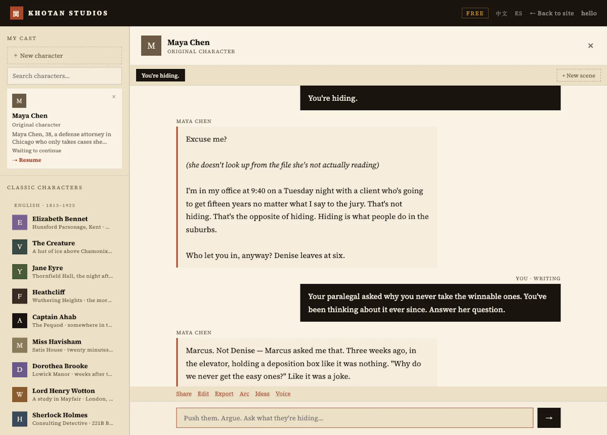Image resolution: width=607 pixels, height=435 pixels.
Task: Click the Maya Chen header M avatar
Action: [151, 46]
